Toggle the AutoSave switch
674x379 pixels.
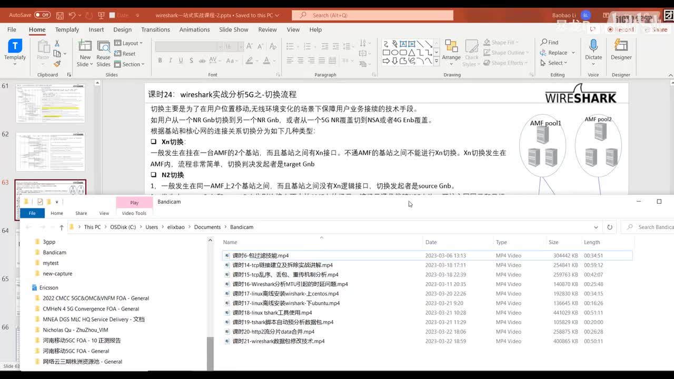coord(42,15)
